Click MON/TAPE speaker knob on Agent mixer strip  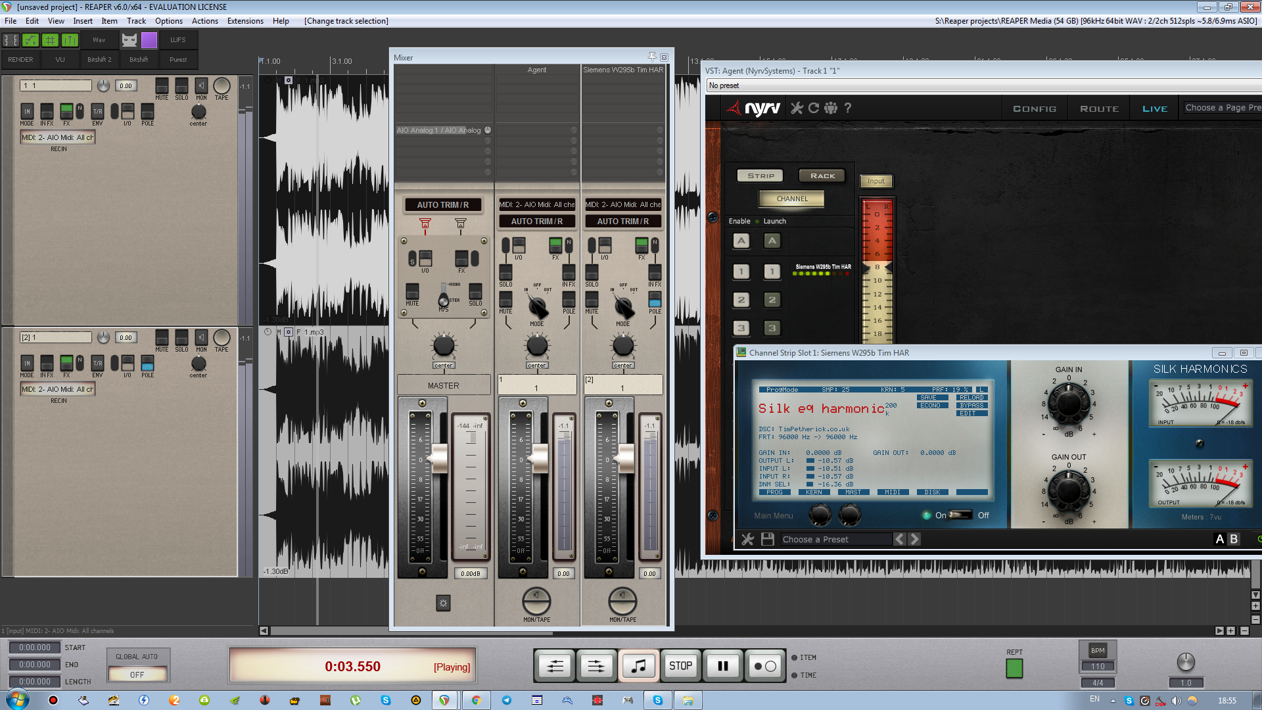click(x=536, y=601)
